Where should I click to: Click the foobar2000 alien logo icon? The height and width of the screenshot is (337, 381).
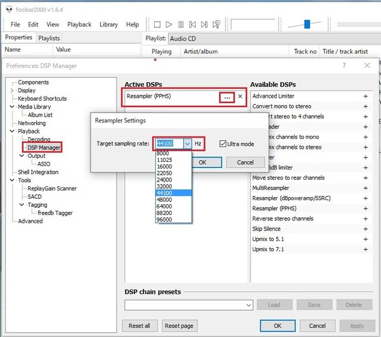click(10, 10)
